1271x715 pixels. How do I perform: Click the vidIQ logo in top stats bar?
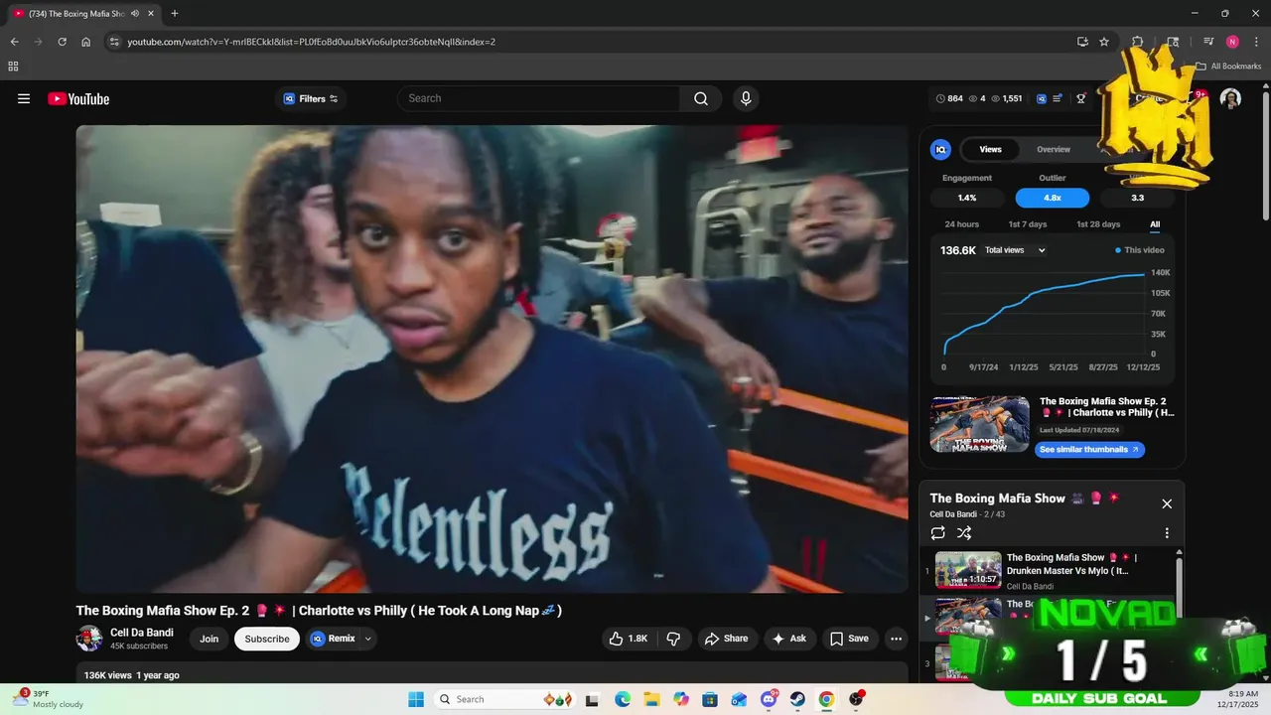[1042, 98]
